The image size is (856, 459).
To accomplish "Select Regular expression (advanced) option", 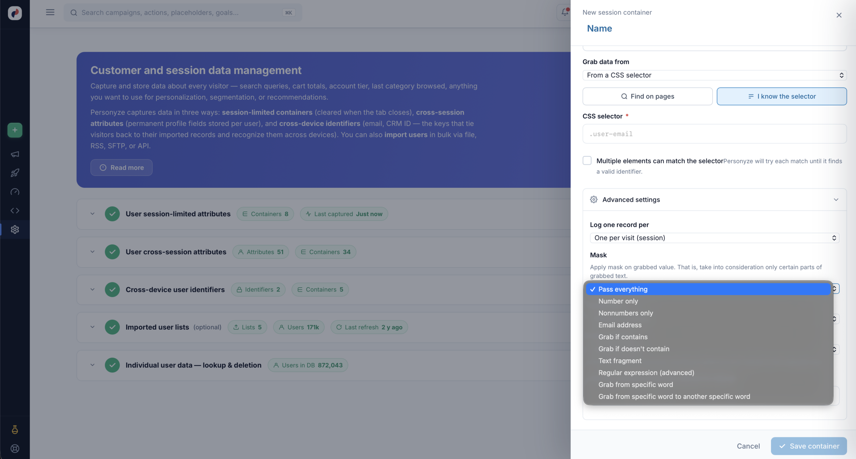I will [708, 372].
